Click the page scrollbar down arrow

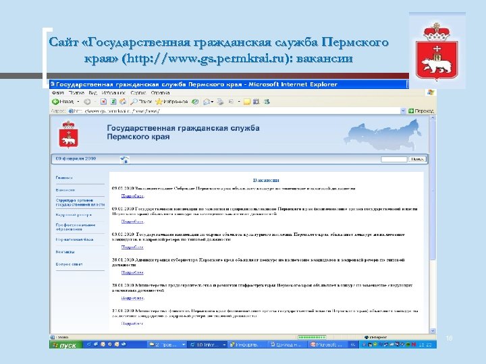[x=433, y=330]
